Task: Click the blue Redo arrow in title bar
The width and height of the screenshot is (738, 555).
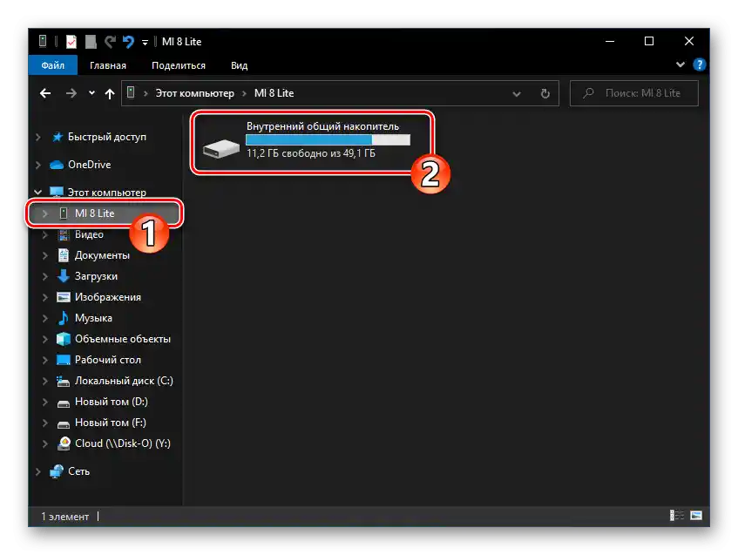Action: tap(128, 42)
